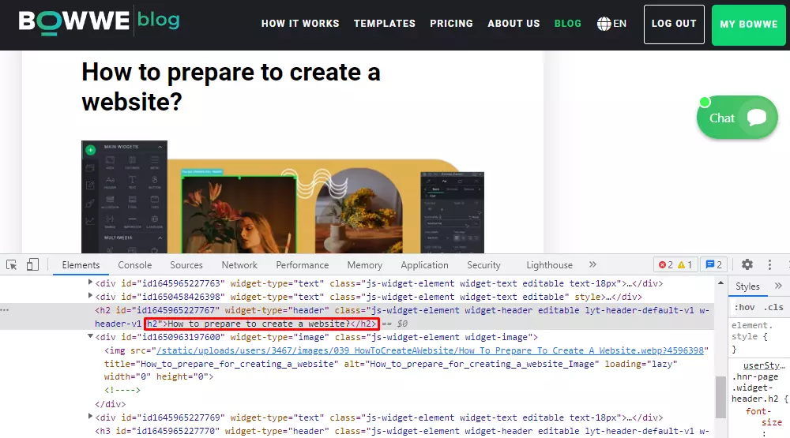Switch to the Elements tab
790x438 pixels.
[81, 265]
